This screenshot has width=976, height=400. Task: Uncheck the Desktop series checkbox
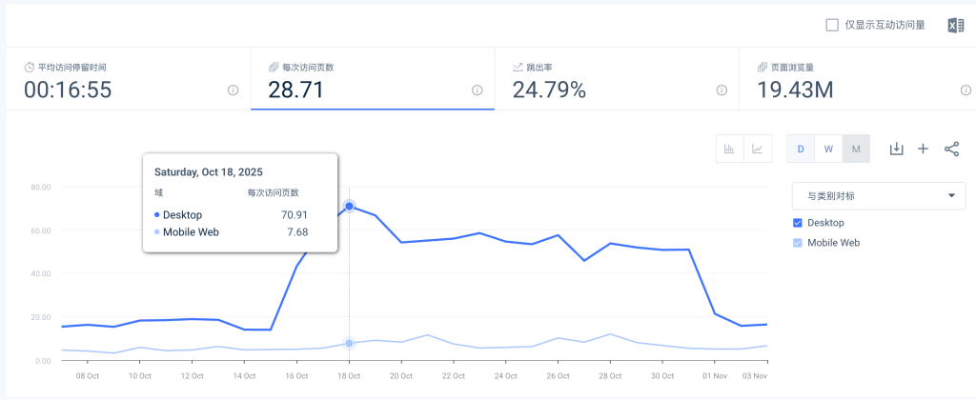pyautogui.click(x=798, y=223)
